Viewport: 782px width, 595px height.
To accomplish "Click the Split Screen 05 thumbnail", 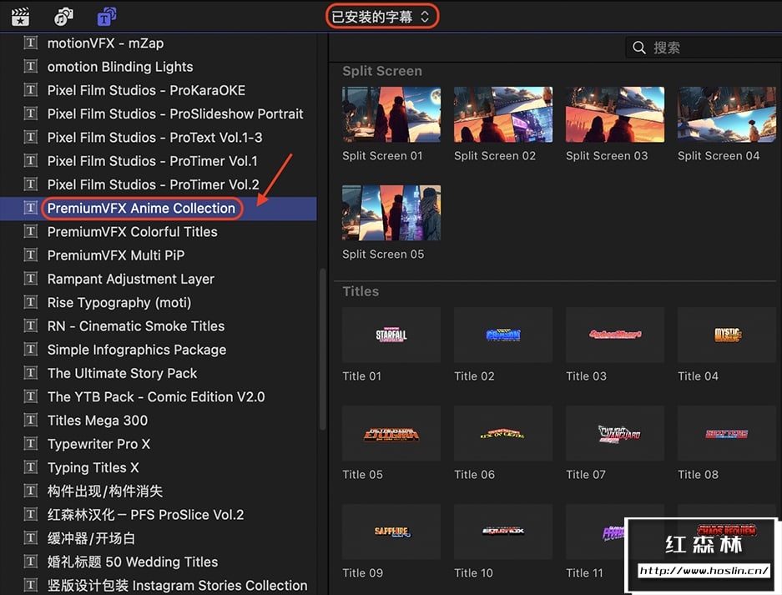I will (x=391, y=213).
